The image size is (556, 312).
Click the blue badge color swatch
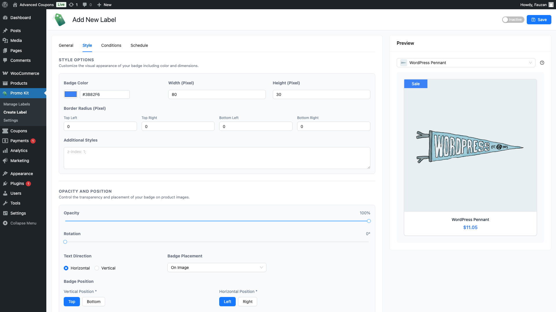click(70, 94)
